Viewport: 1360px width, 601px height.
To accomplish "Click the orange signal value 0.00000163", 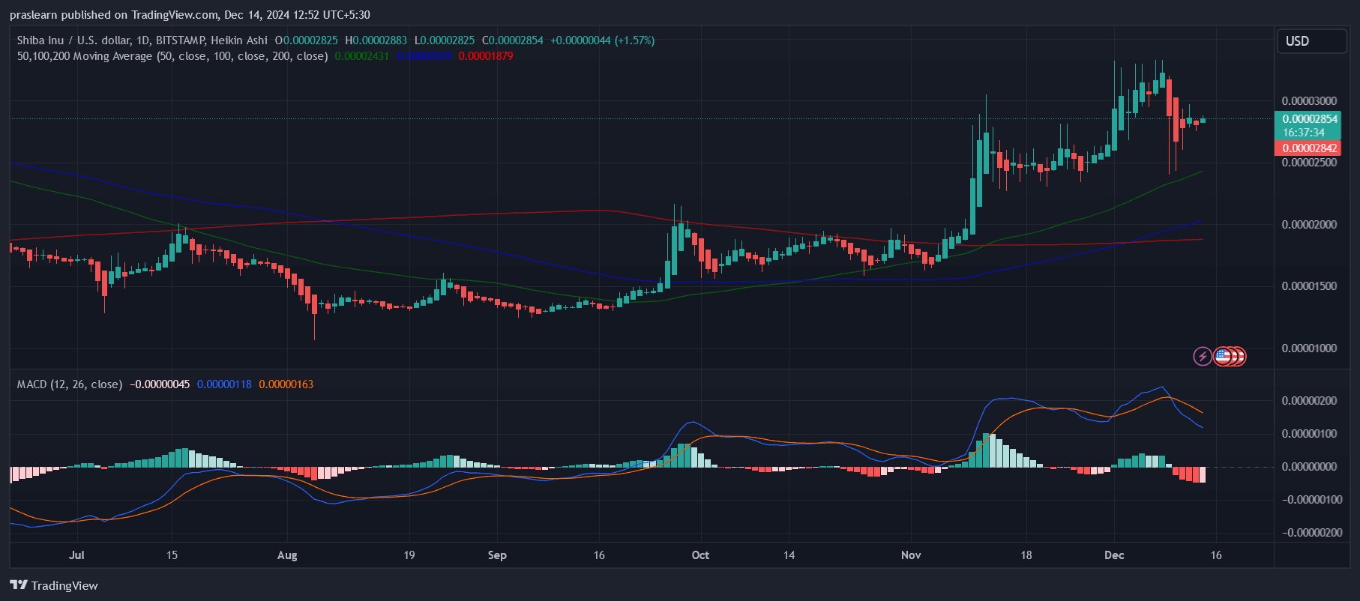I will click(286, 384).
